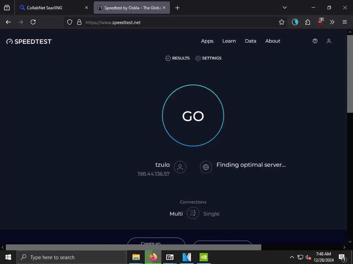
Task: Open the Extensions puzzle icon
Action: click(x=307, y=22)
